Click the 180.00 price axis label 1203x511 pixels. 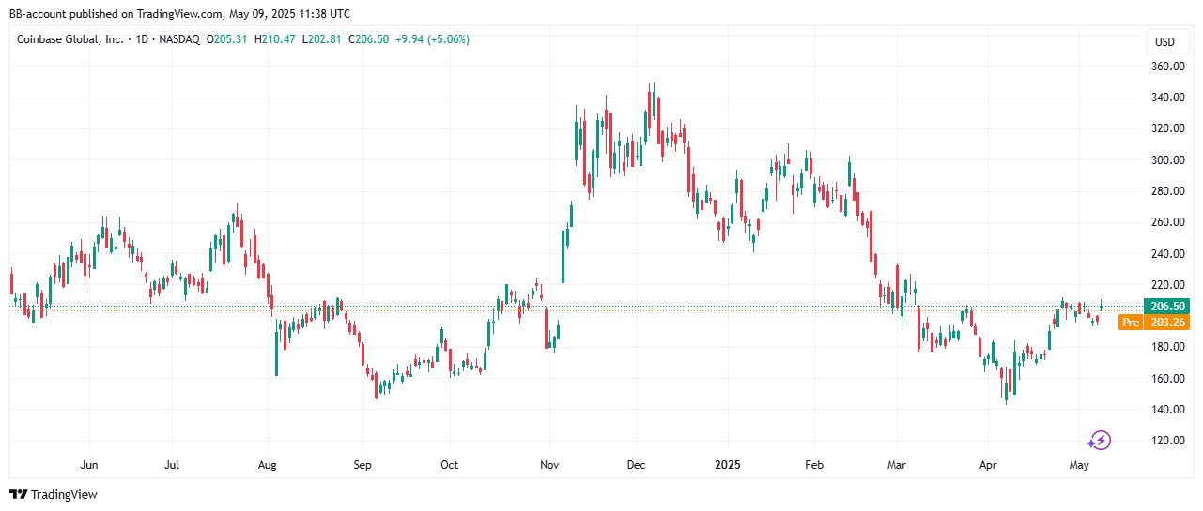(x=1167, y=347)
